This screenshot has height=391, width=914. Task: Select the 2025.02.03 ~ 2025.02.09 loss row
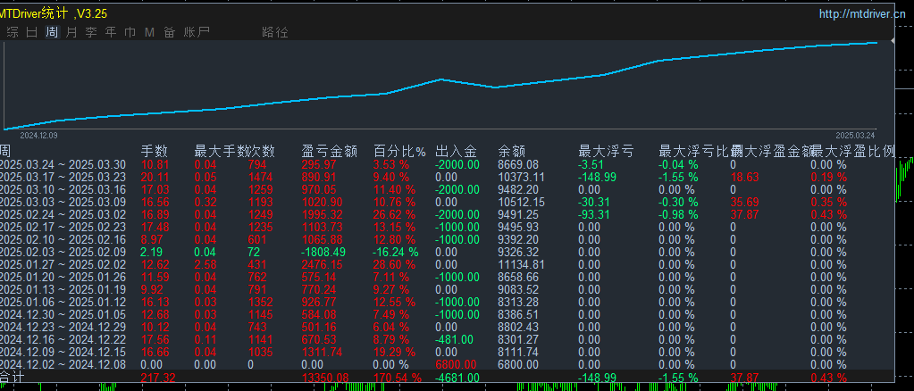[447, 253]
